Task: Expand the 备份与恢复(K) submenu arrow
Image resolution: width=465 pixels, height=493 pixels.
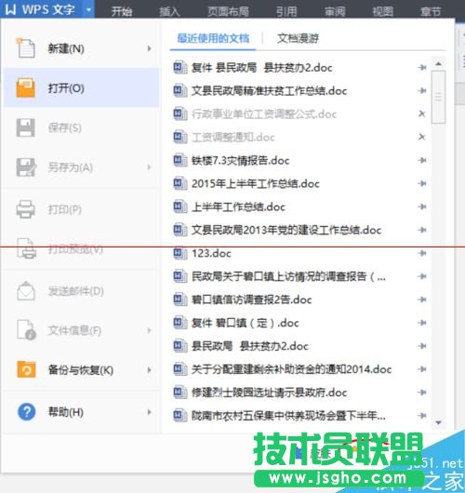Action: click(x=150, y=370)
